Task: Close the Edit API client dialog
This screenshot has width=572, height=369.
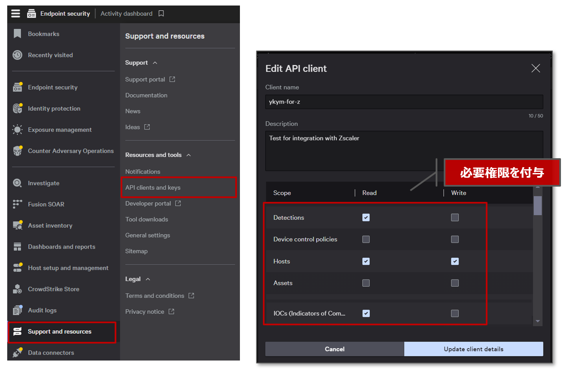Action: click(x=536, y=68)
